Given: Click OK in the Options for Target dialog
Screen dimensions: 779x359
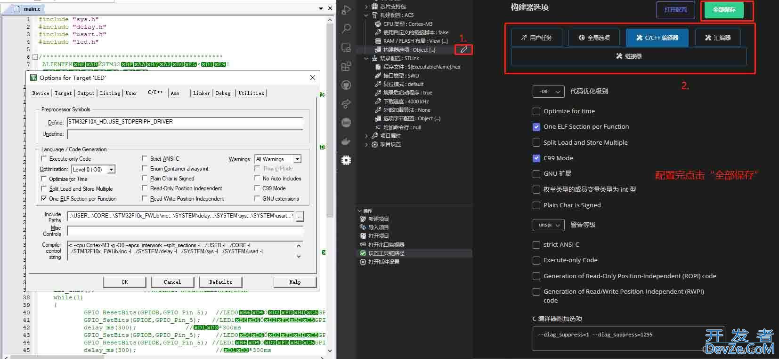Looking at the screenshot, I should (x=125, y=282).
